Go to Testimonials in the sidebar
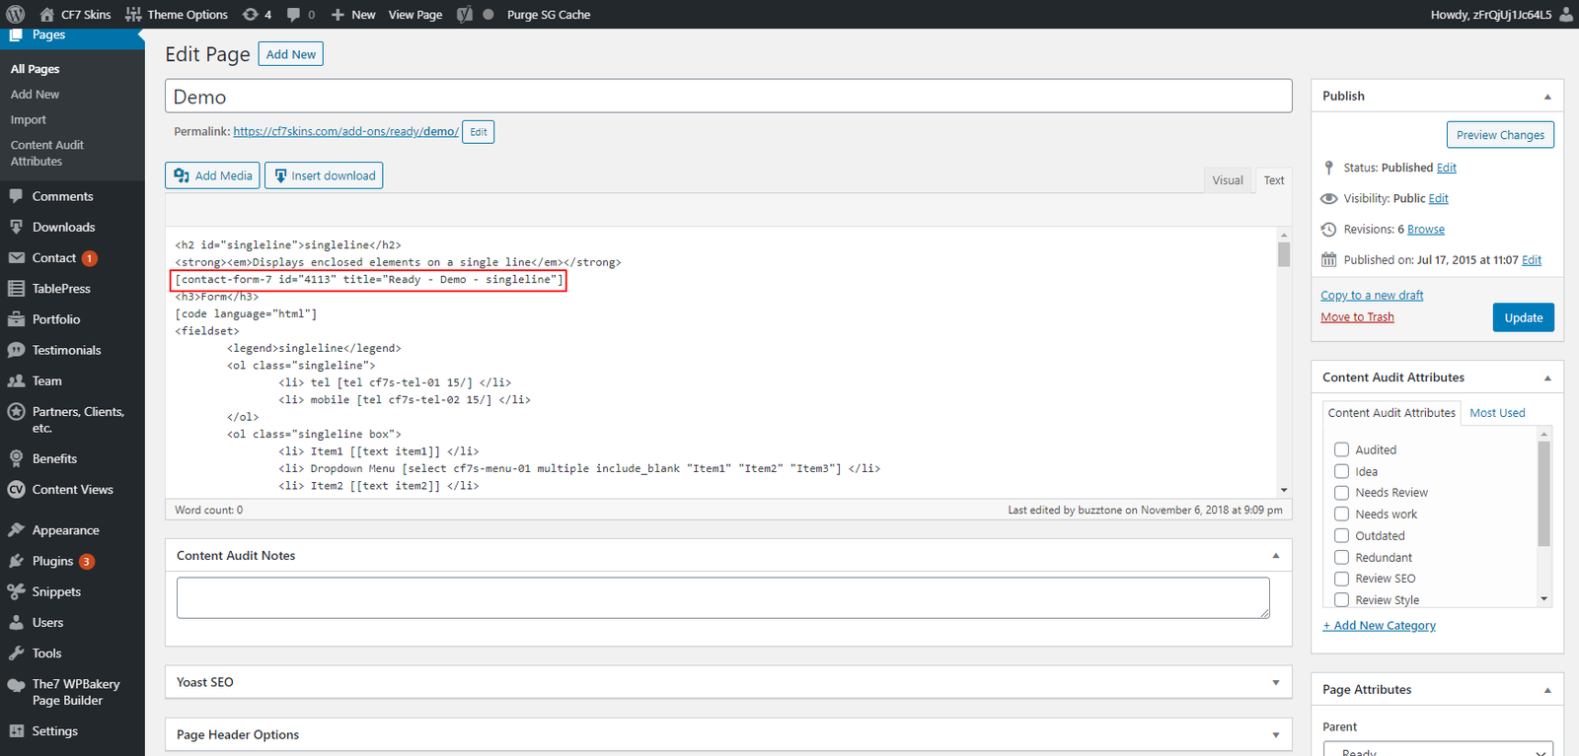 (x=66, y=350)
